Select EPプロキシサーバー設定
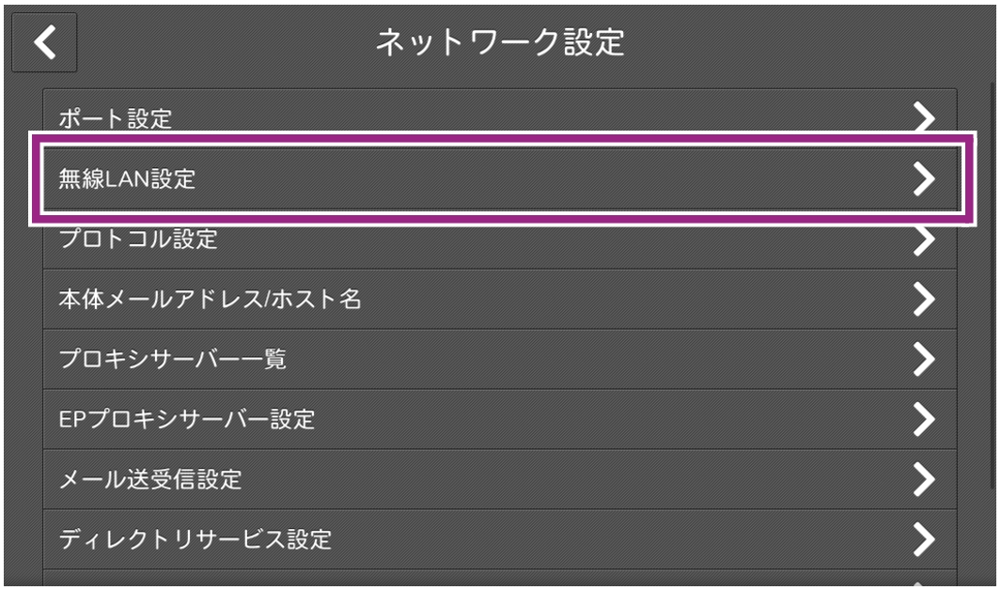 [186, 419]
